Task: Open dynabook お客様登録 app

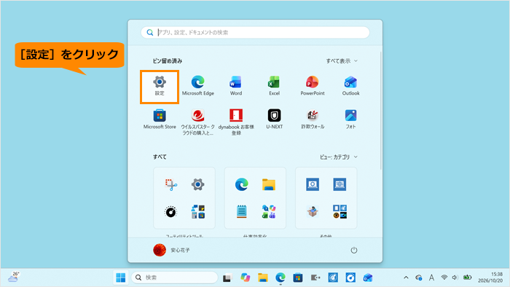Action: (236, 122)
